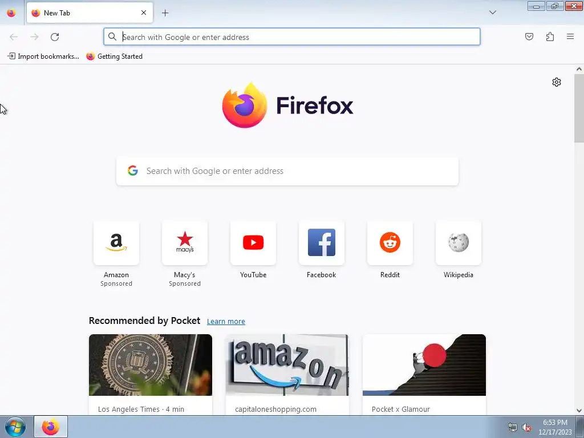This screenshot has width=584, height=438.
Task: Open the new tab personalize gear icon
Action: click(x=557, y=82)
